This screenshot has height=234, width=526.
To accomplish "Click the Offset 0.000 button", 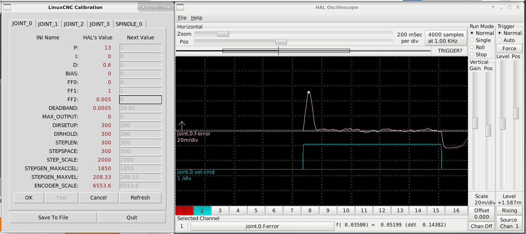I will pyautogui.click(x=482, y=213).
